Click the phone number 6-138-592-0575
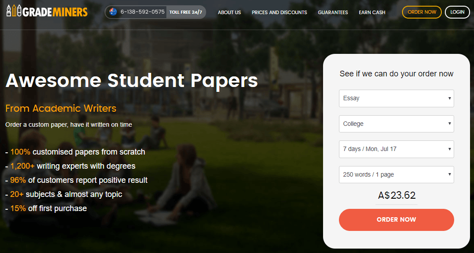474x253 pixels. click(143, 12)
